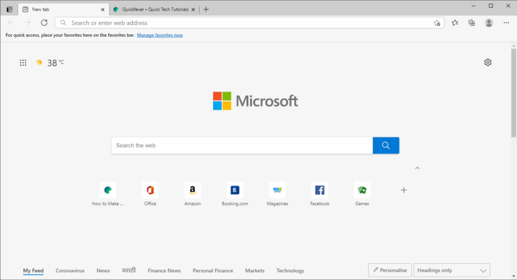Image resolution: width=517 pixels, height=280 pixels.
Task: Open the Finance News feed tab
Action: [164, 270]
